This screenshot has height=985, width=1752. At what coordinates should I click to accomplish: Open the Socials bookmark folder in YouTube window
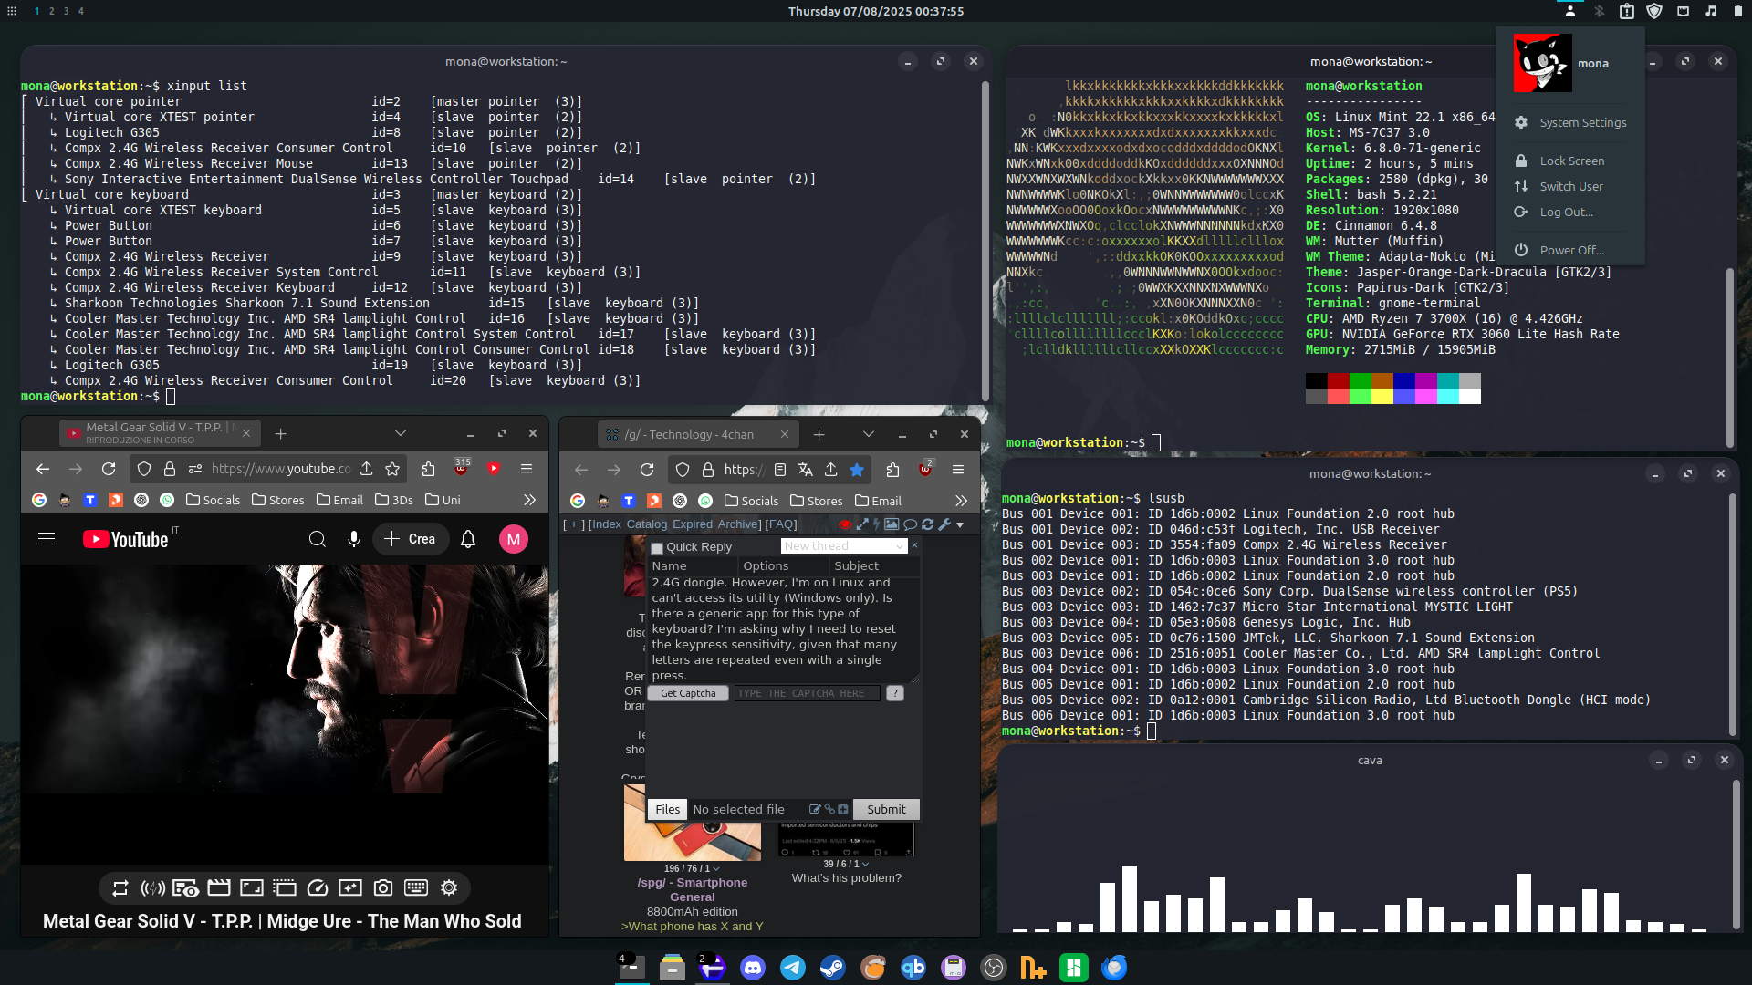coord(213,500)
